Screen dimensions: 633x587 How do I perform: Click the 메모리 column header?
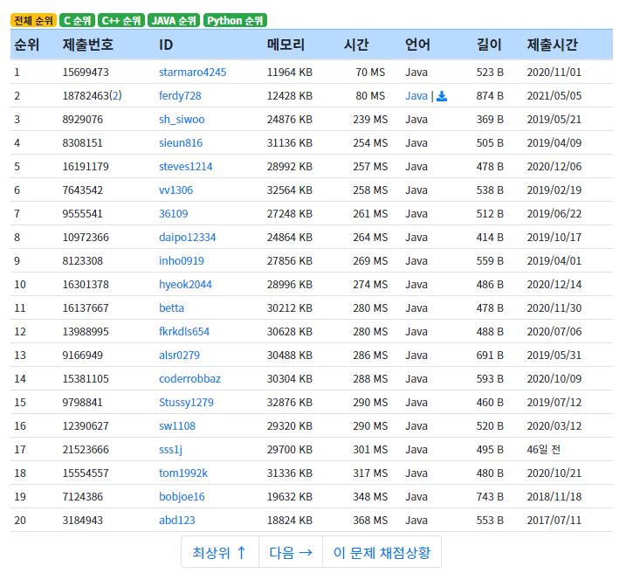pyautogui.click(x=286, y=45)
